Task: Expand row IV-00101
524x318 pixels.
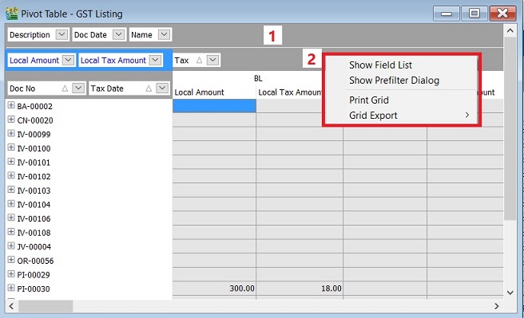Action: point(11,161)
